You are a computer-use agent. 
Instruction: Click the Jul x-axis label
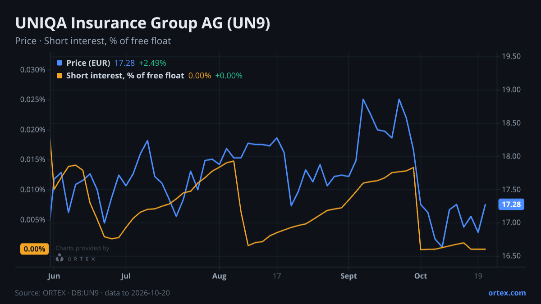click(126, 275)
